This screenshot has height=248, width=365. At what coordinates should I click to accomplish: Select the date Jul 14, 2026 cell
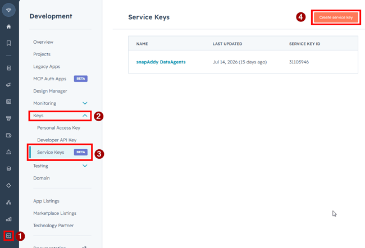pyautogui.click(x=240, y=62)
